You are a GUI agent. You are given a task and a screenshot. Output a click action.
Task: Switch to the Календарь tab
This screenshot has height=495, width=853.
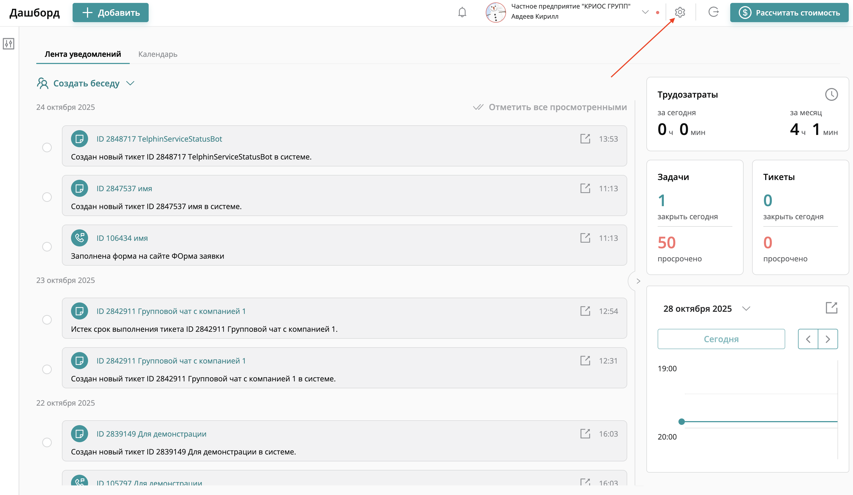click(158, 54)
